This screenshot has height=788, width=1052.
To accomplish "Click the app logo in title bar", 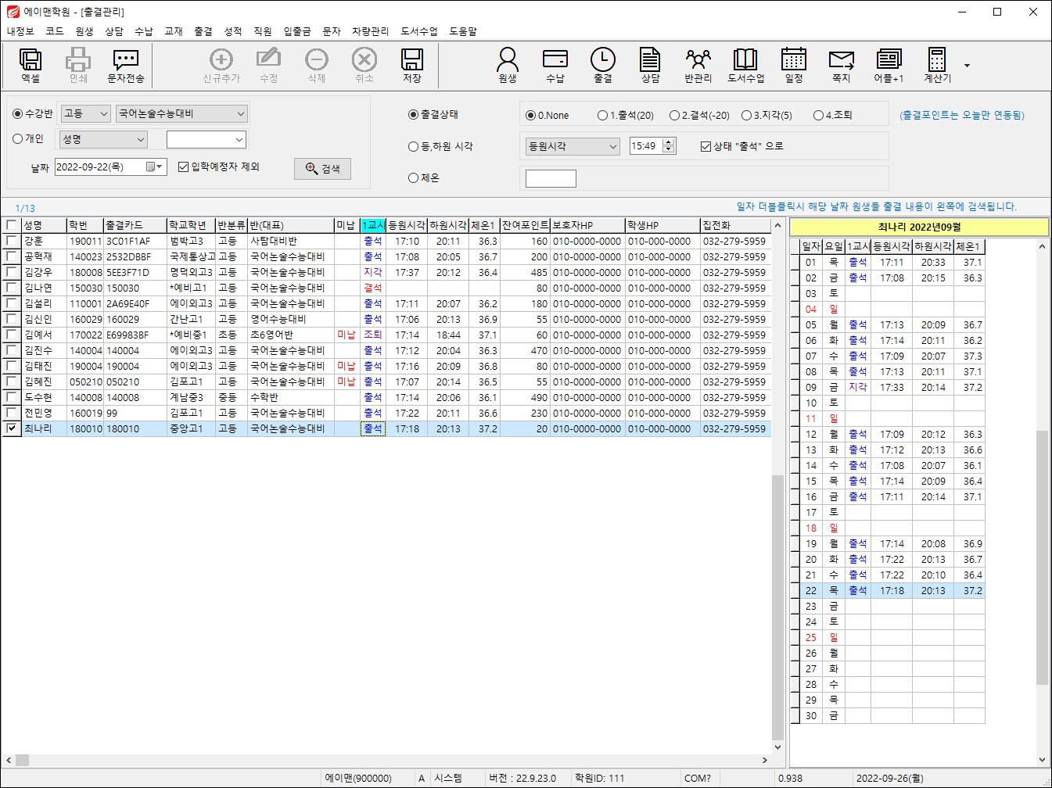I will click(13, 12).
